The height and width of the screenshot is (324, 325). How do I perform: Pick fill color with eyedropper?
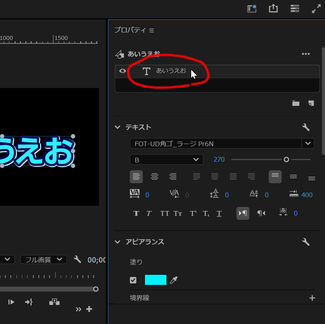point(174,280)
